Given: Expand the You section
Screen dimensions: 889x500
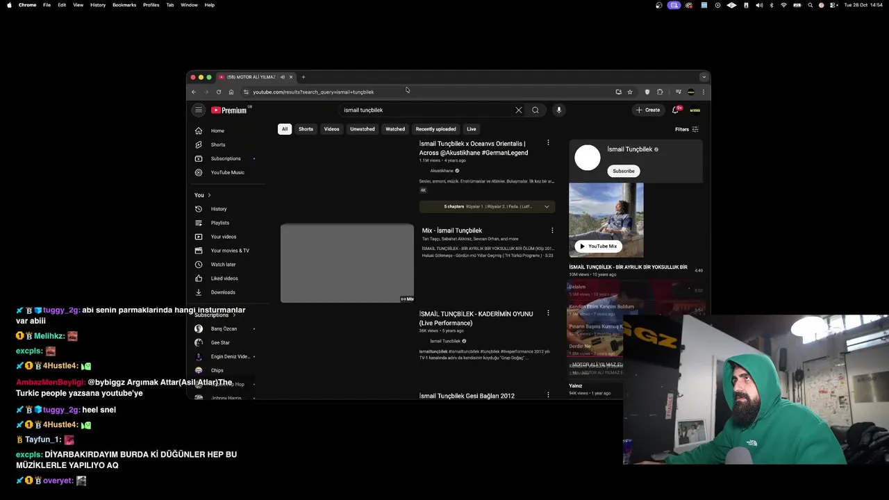Looking at the screenshot, I should click(203, 195).
